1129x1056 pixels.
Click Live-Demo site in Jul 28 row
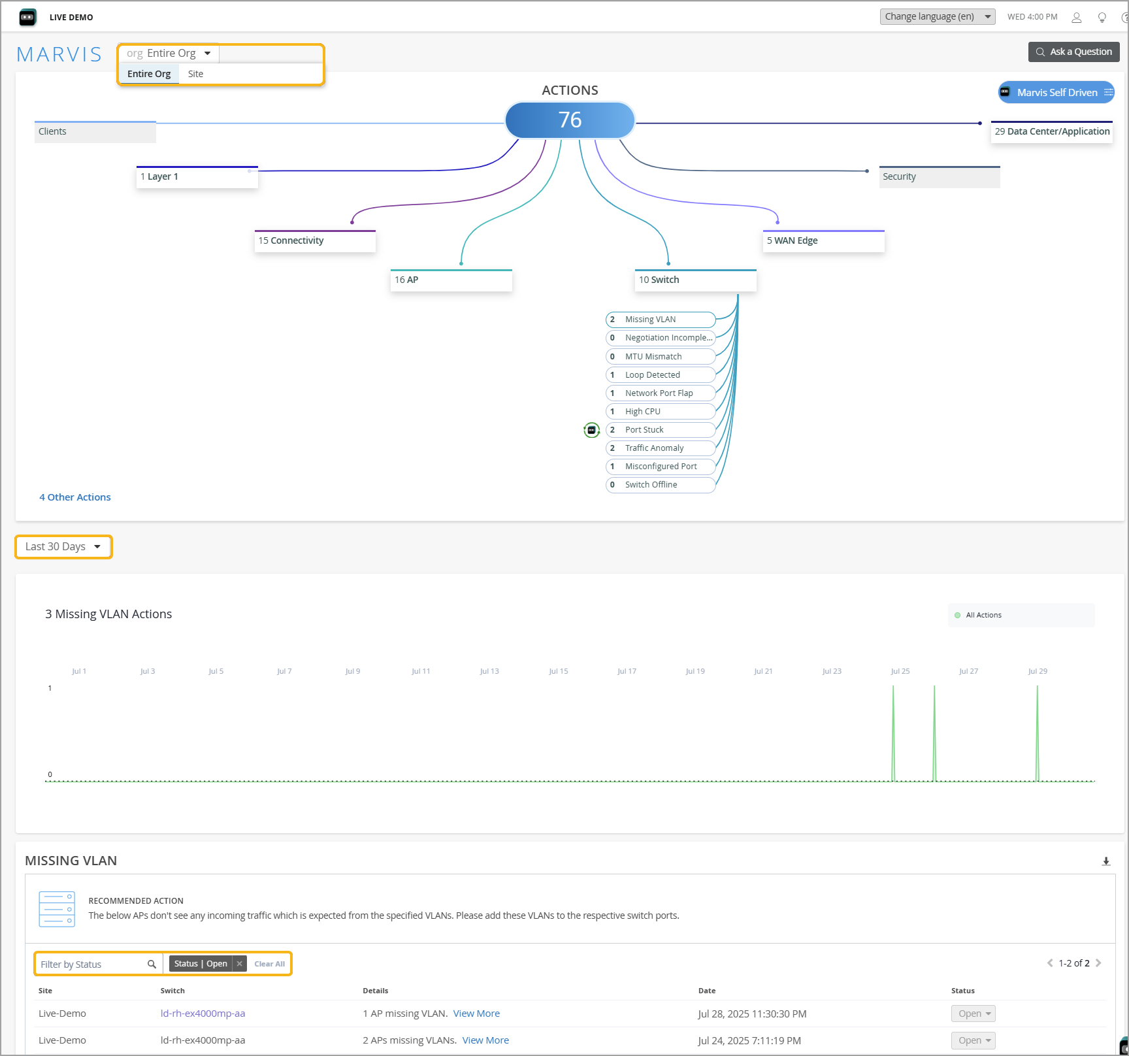62,1014
